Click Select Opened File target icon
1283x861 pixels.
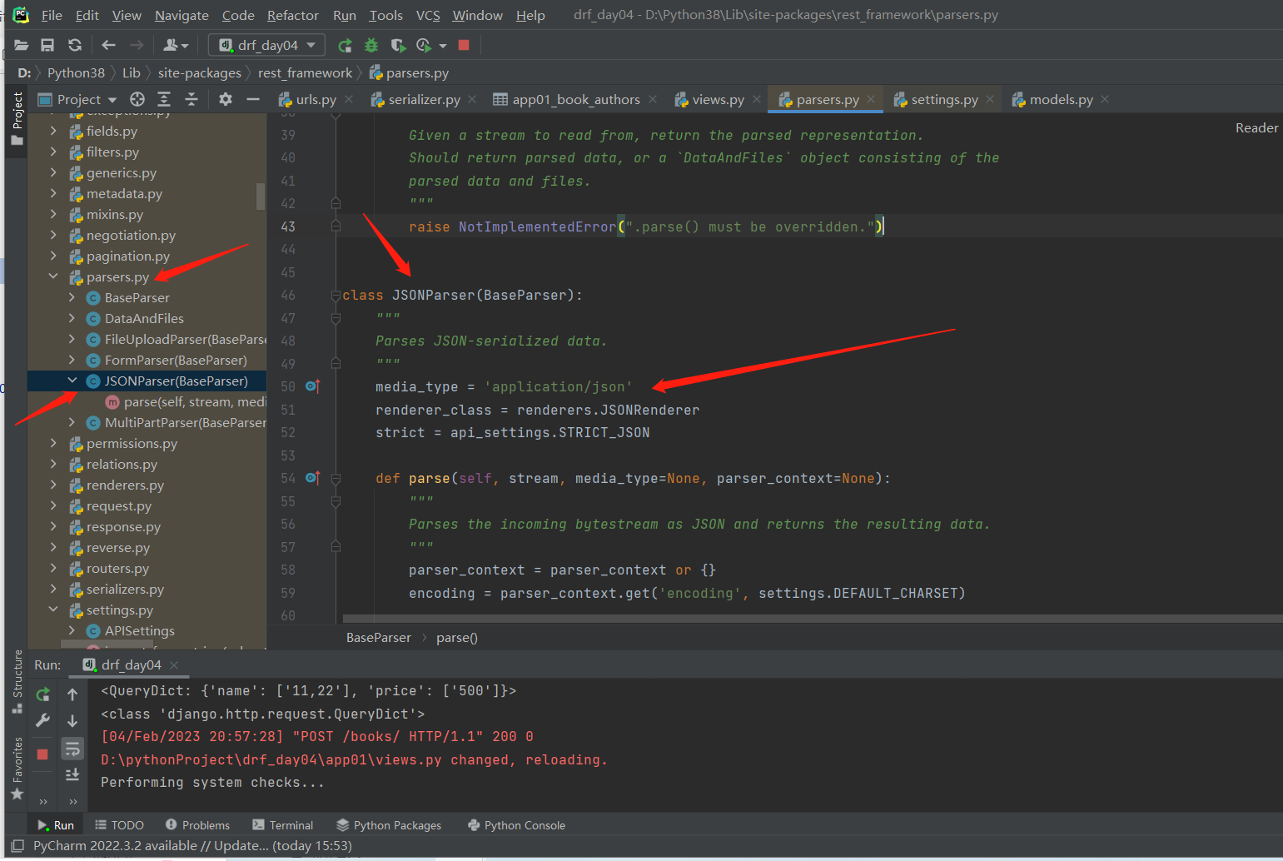coord(137,99)
